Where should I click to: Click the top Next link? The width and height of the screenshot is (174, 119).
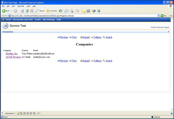pyautogui.click(x=74, y=37)
